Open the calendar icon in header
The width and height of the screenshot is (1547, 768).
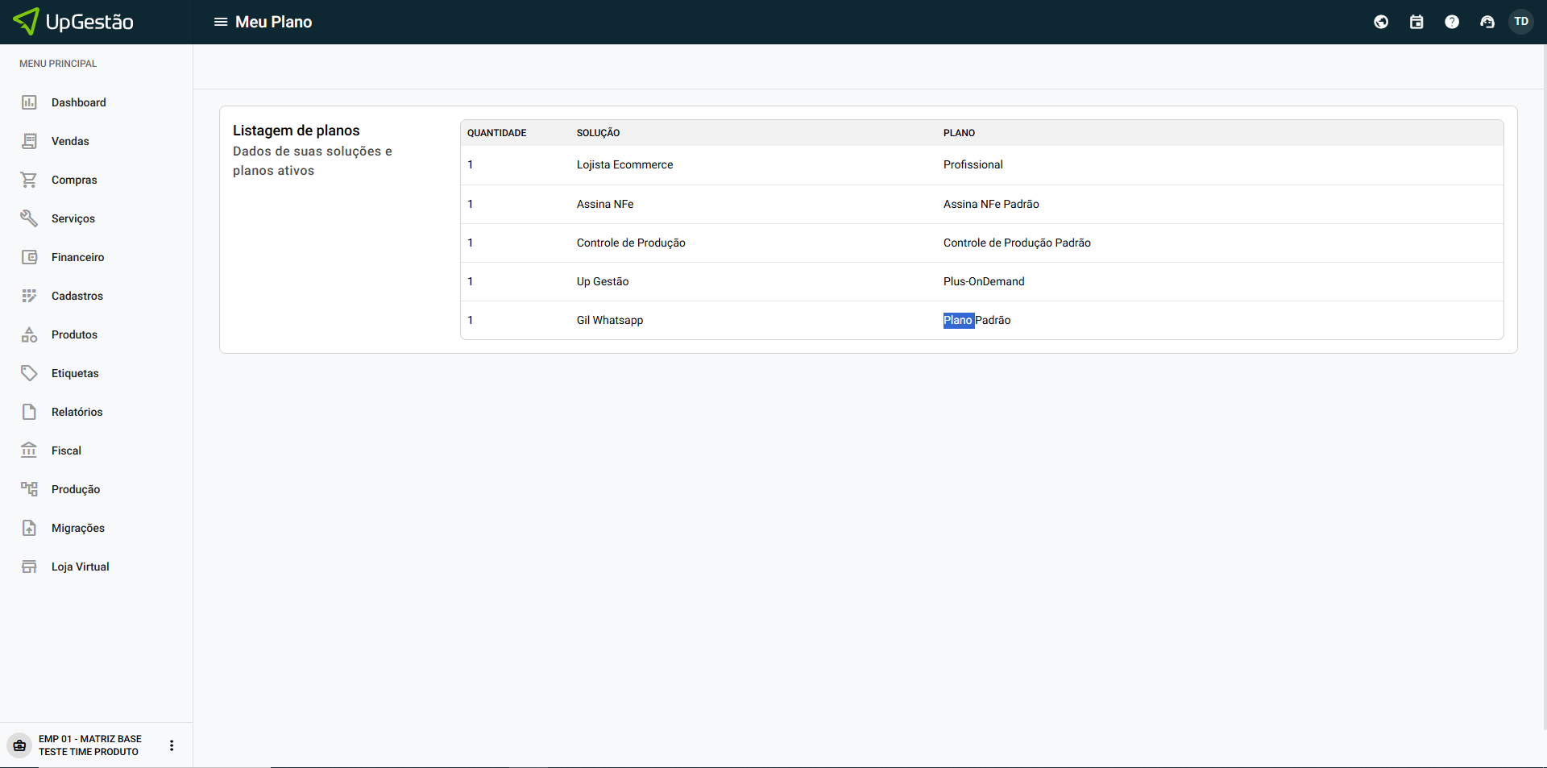(x=1416, y=22)
